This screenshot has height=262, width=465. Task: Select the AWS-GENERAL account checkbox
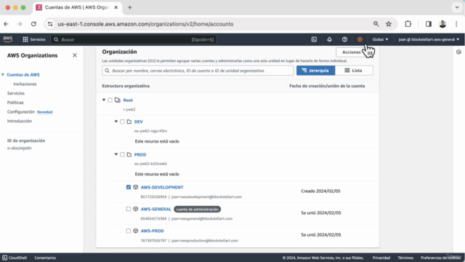pyautogui.click(x=129, y=209)
